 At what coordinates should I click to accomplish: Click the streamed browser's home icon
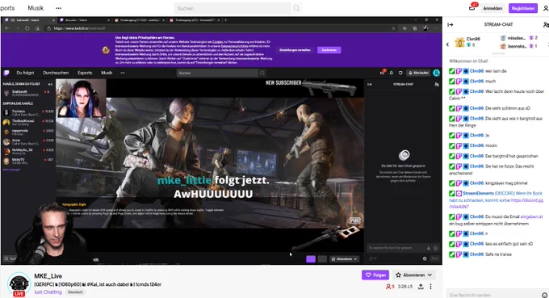[x=37, y=28]
